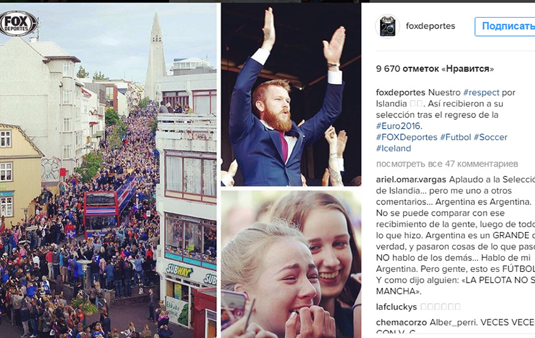Open ariel.omar.vargas commenter profile
Image resolution: width=535 pixels, height=338 pixels.
click(411, 180)
